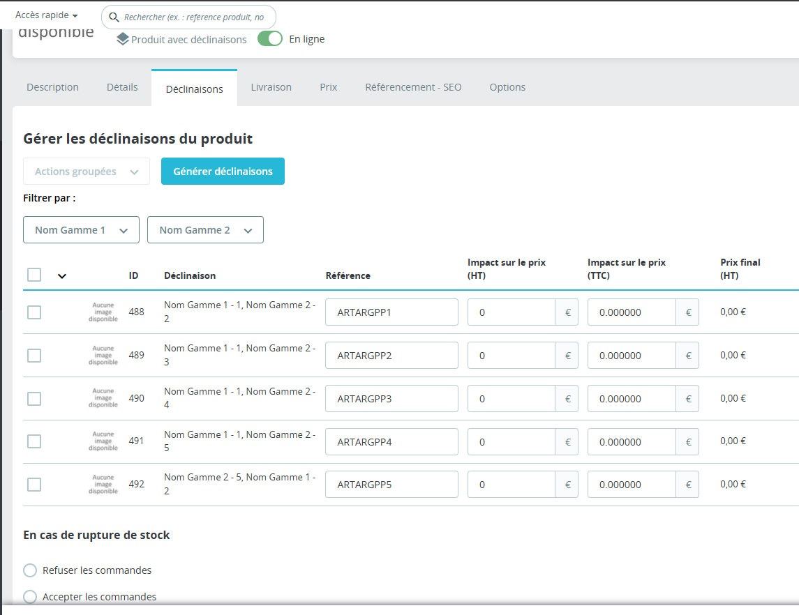Click the Générer déclinaisons button
Image resolution: width=799 pixels, height=615 pixels.
223,171
